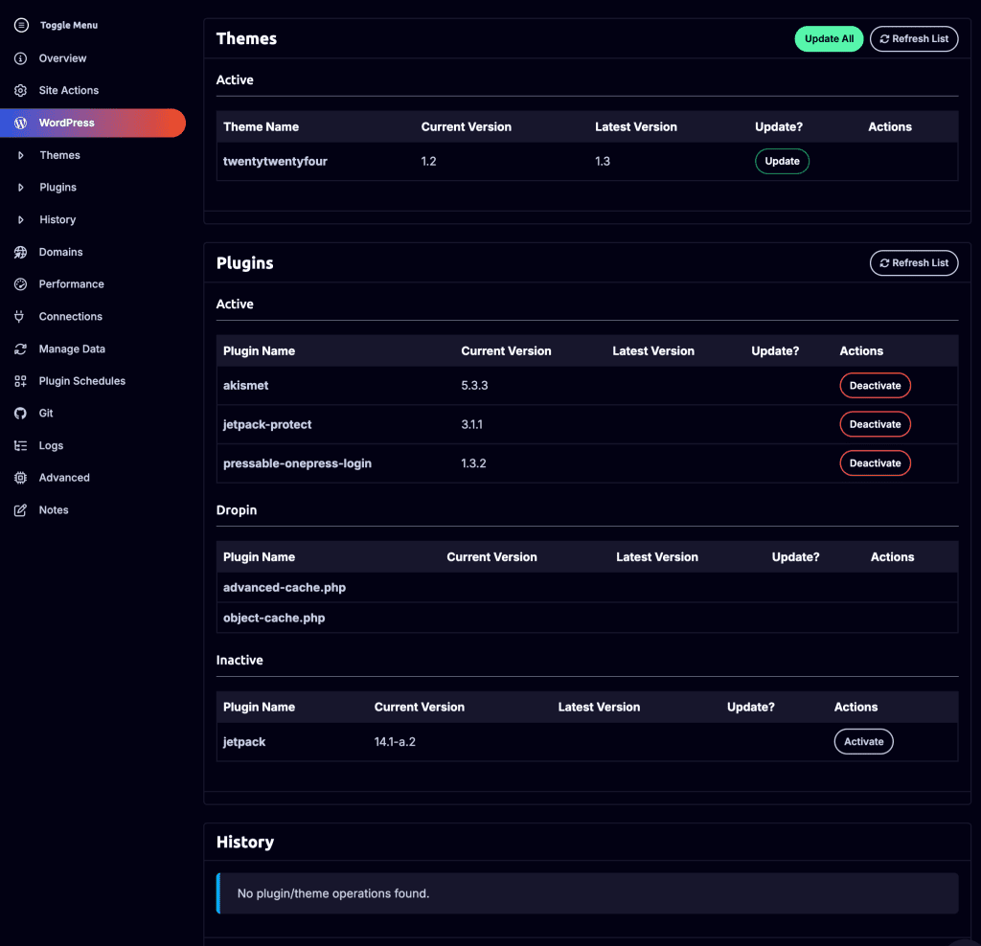
Task: Deactivate the jetpack-protect plugin
Action: pos(876,424)
